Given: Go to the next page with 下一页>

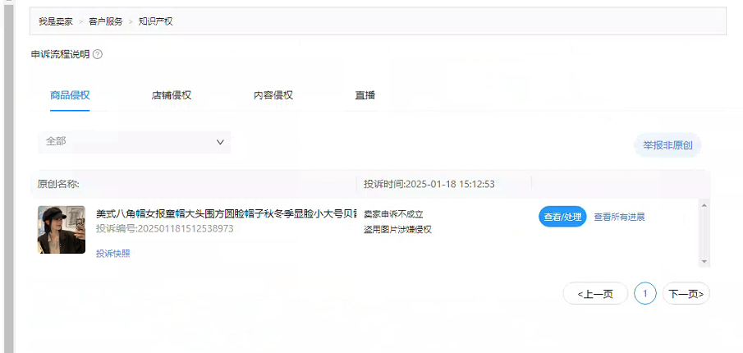Looking at the screenshot, I should click(x=686, y=294).
